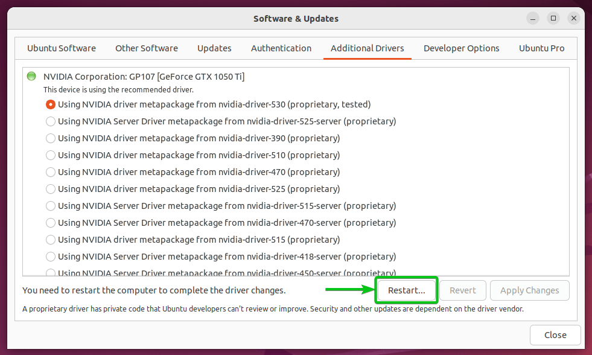Open the Authentication tab
The width and height of the screenshot is (592, 355).
[x=281, y=48]
